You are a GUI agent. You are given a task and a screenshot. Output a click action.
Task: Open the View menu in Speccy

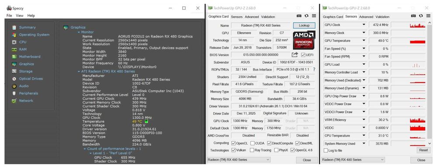(x=20, y=16)
